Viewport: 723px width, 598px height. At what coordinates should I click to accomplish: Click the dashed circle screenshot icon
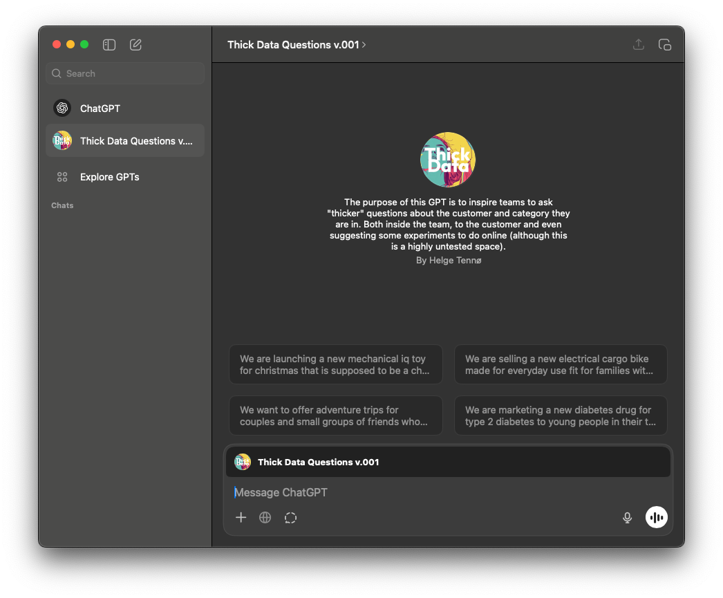[x=290, y=518]
